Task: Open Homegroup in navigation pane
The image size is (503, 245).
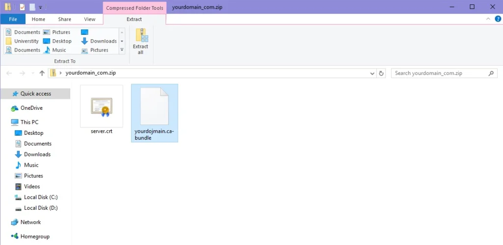Action: click(35, 236)
